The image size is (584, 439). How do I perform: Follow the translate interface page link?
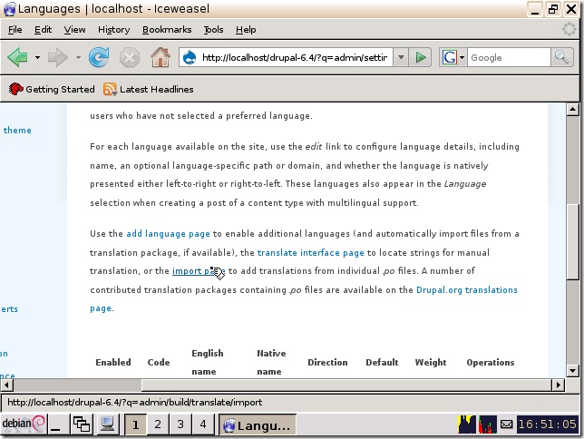coord(311,253)
